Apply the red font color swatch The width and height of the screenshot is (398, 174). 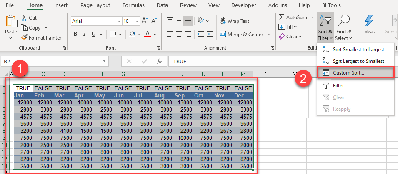147,34
